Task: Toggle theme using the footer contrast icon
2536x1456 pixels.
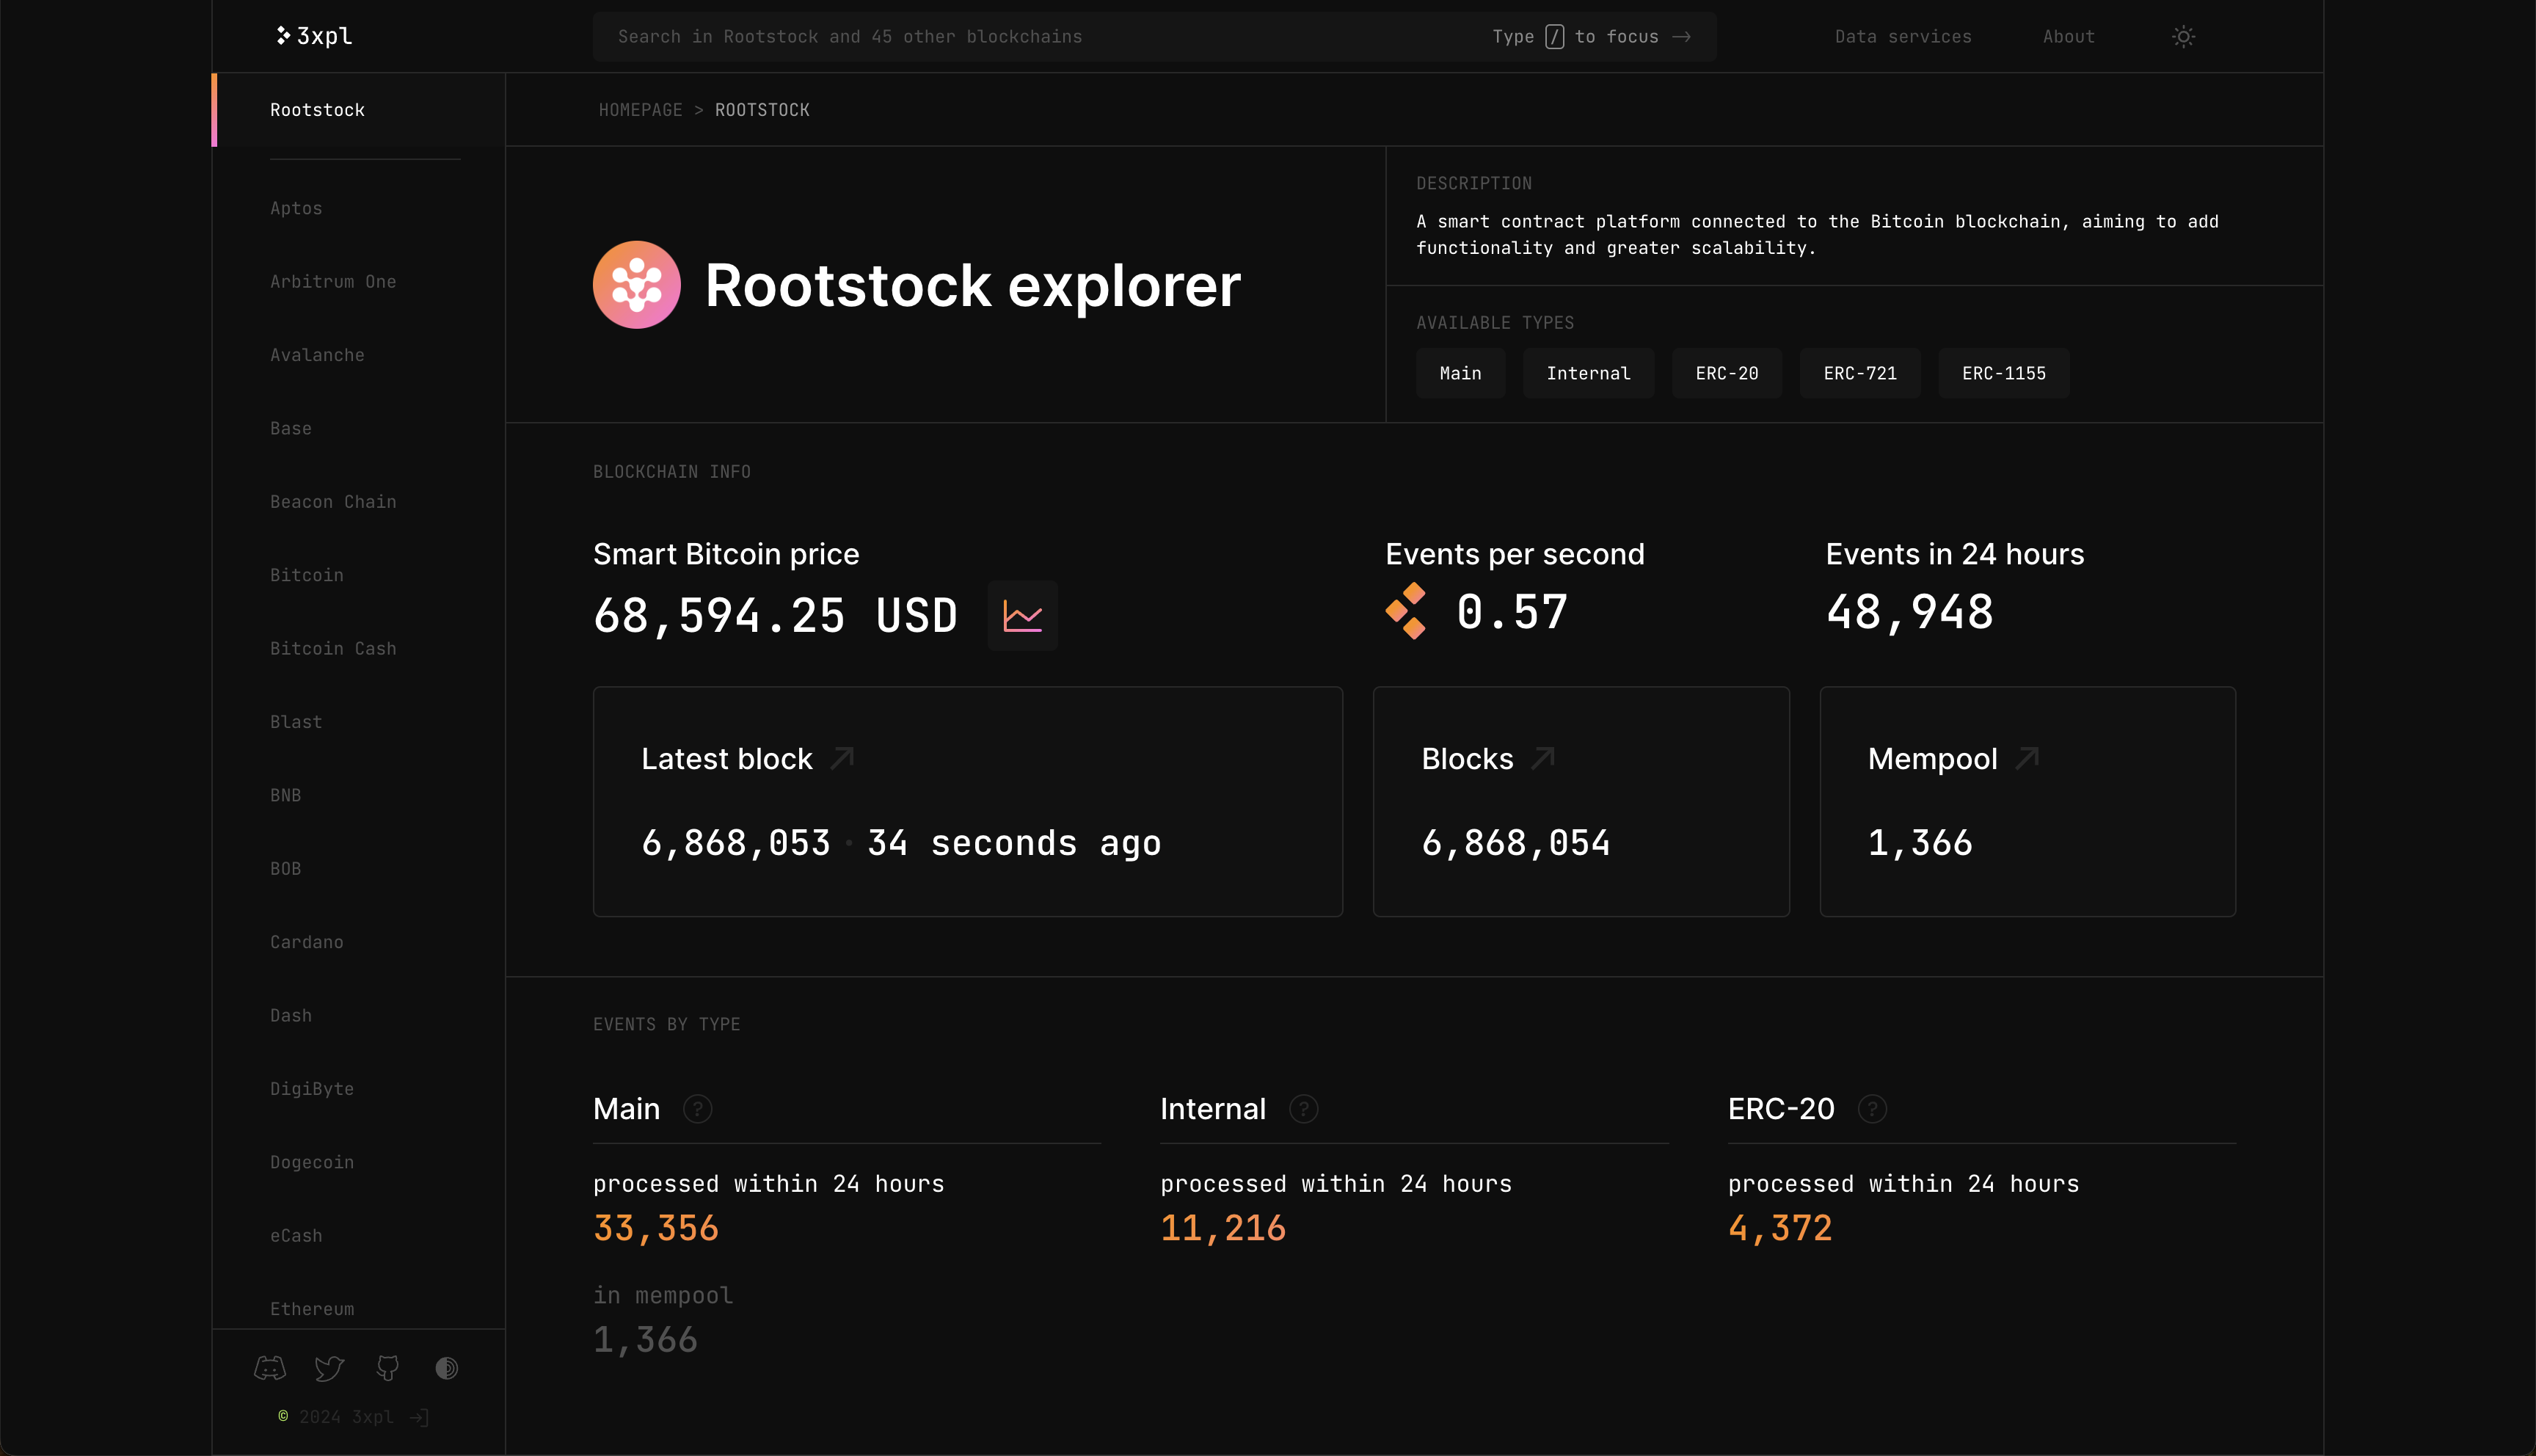Action: point(446,1368)
